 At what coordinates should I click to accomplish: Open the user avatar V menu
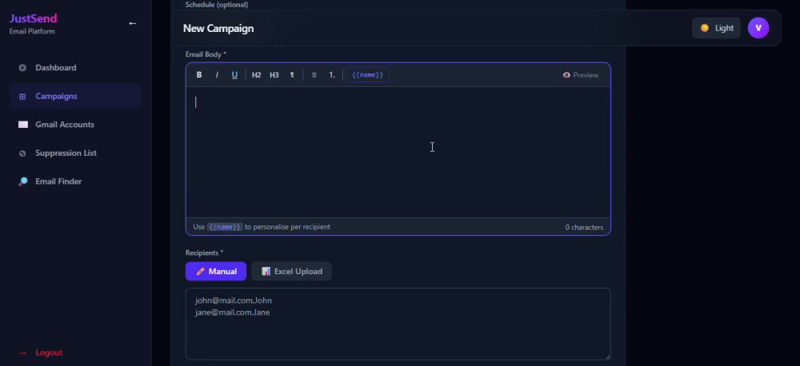(x=758, y=28)
